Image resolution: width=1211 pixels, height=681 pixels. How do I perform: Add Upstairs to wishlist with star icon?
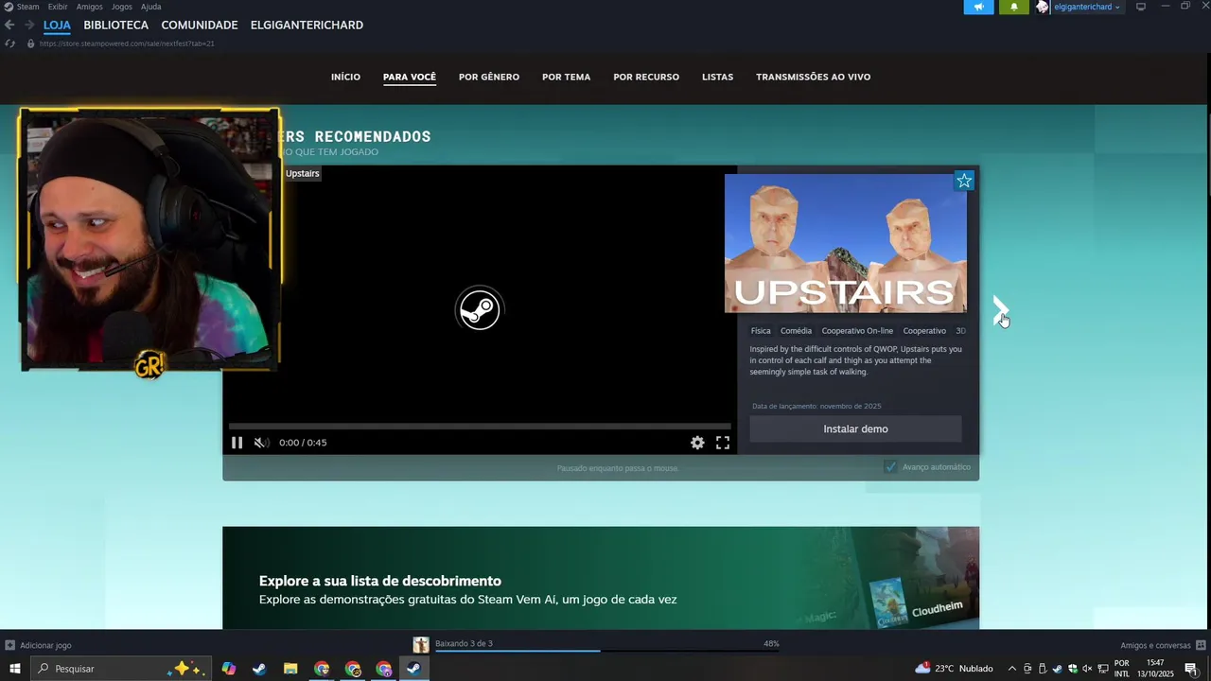point(964,181)
